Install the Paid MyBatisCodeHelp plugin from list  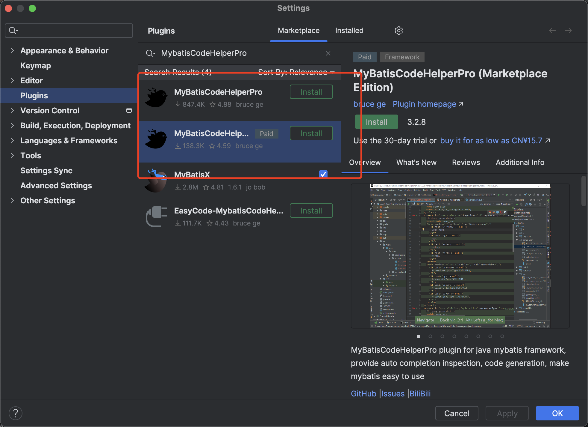[x=311, y=133]
